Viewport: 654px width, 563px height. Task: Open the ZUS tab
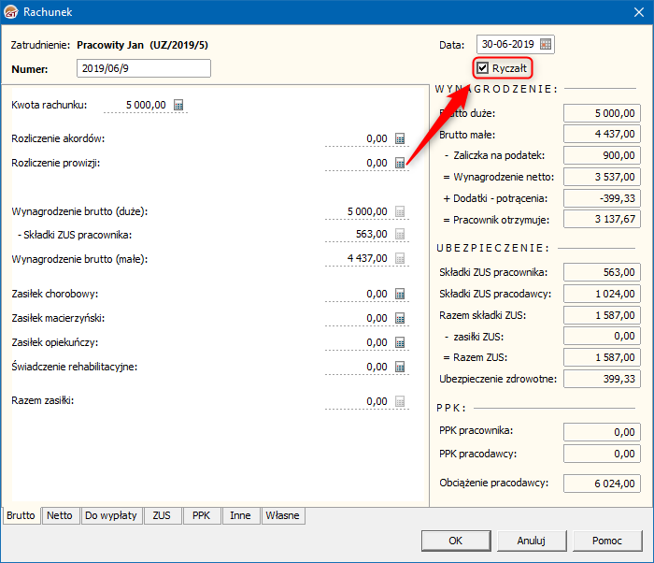(162, 515)
